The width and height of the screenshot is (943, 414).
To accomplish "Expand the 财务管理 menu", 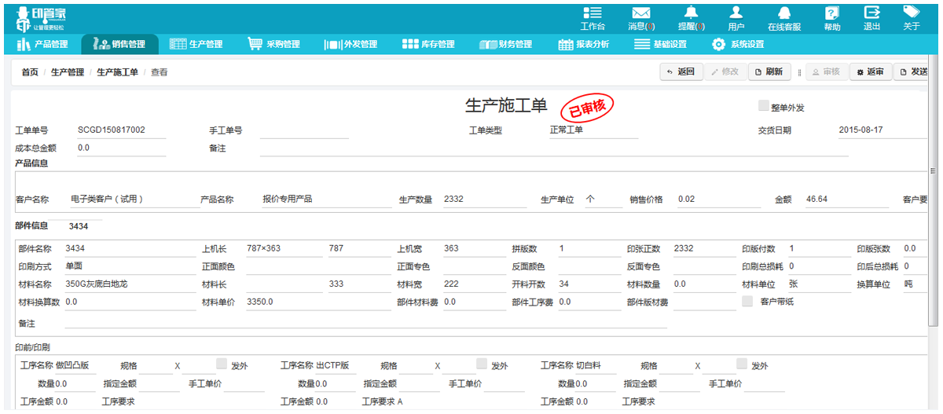I will tap(505, 45).
